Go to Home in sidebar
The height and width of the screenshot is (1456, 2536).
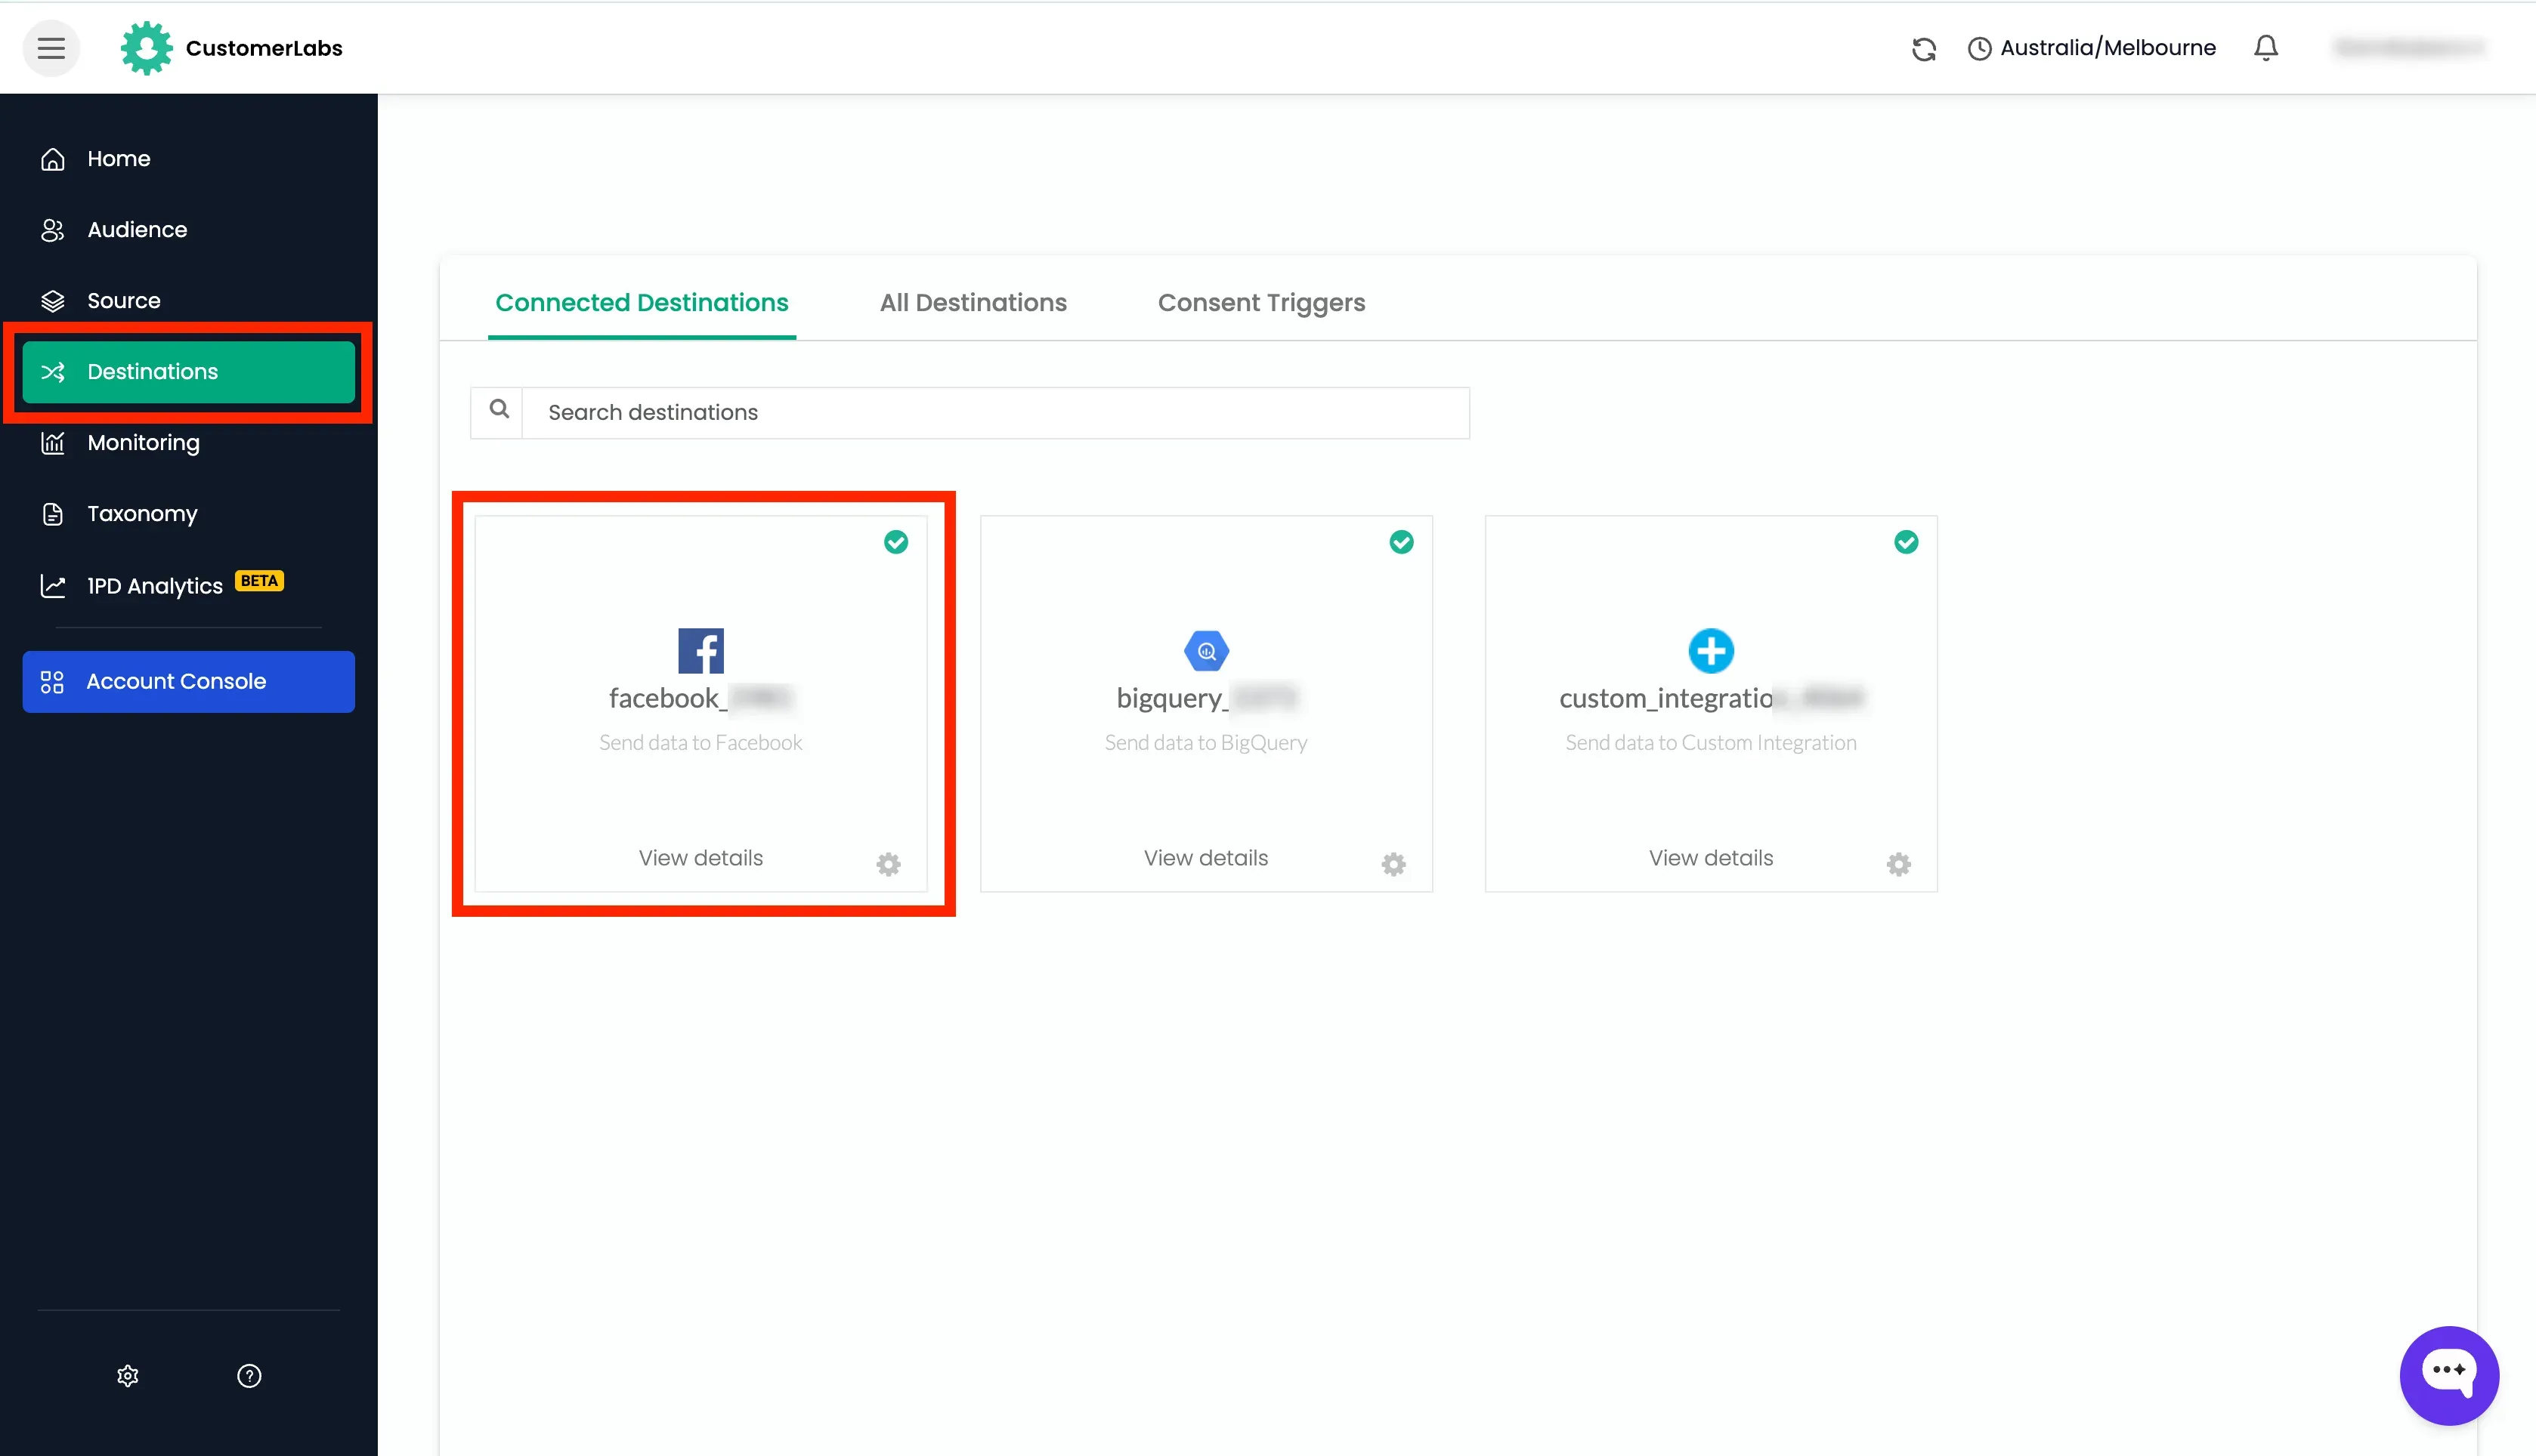pos(188,159)
